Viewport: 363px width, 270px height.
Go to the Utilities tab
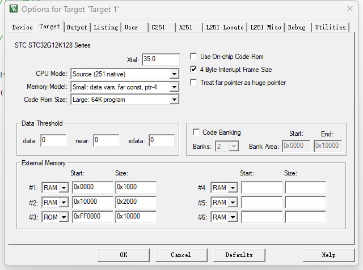[330, 27]
